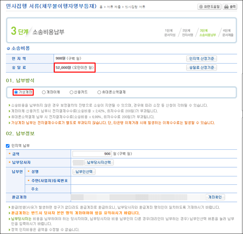Image resolution: width=243 pixels, height=234 pixels.
Task: Click the 02. 납부정보 heading
Action: pyautogui.click(x=20, y=134)
